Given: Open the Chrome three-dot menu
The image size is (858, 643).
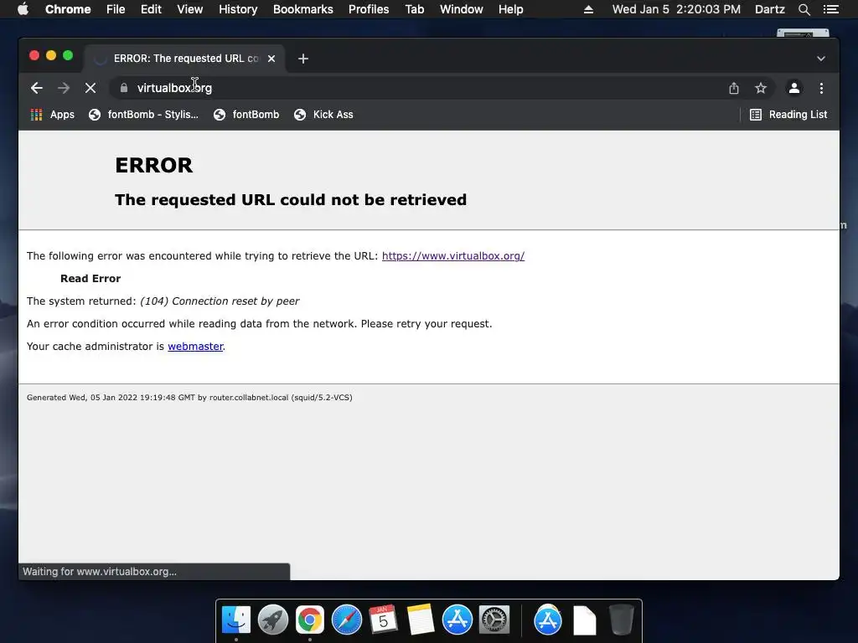Looking at the screenshot, I should pos(821,88).
